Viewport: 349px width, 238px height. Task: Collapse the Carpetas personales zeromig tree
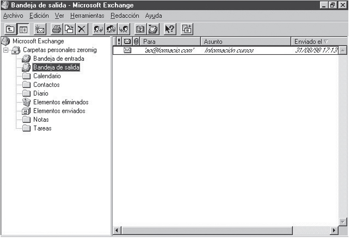pyautogui.click(x=5, y=50)
